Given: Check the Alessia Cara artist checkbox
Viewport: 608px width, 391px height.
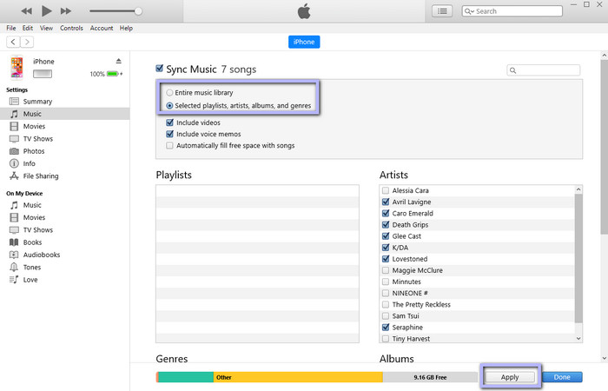Looking at the screenshot, I should [x=386, y=190].
